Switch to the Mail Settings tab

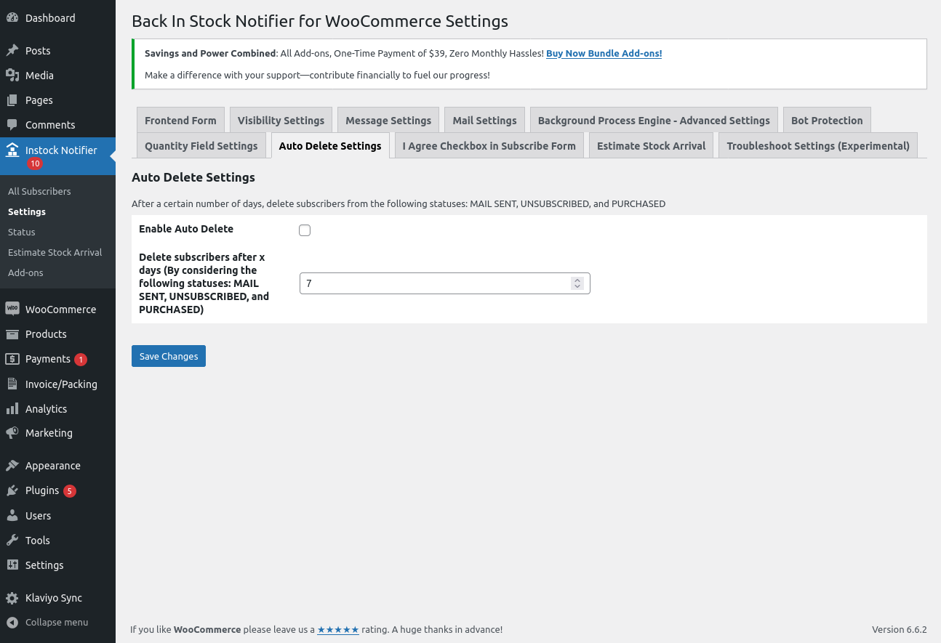point(485,121)
